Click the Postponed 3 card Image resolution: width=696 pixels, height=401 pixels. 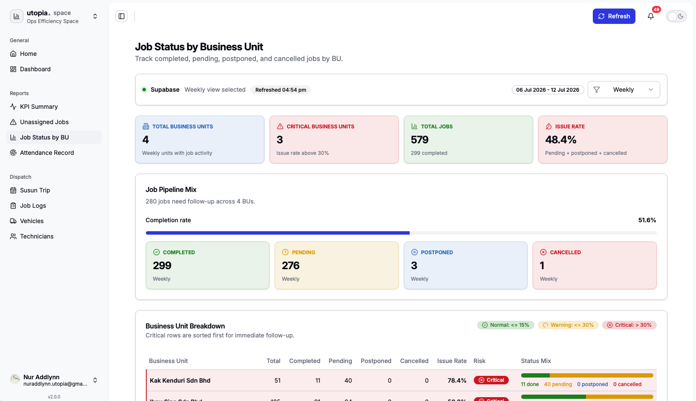(x=466, y=265)
